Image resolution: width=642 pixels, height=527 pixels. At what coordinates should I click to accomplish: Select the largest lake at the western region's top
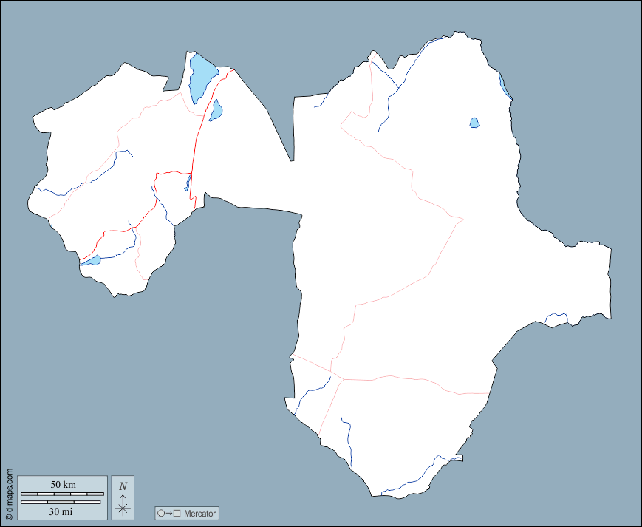201,77
